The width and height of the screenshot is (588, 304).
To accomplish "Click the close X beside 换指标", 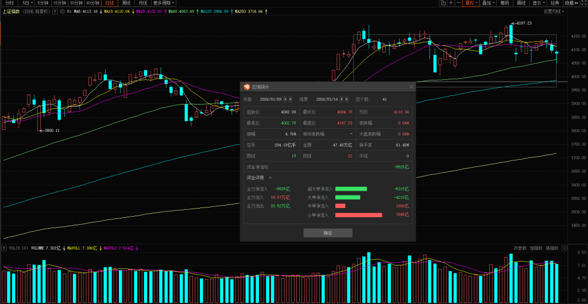I will click(564, 248).
